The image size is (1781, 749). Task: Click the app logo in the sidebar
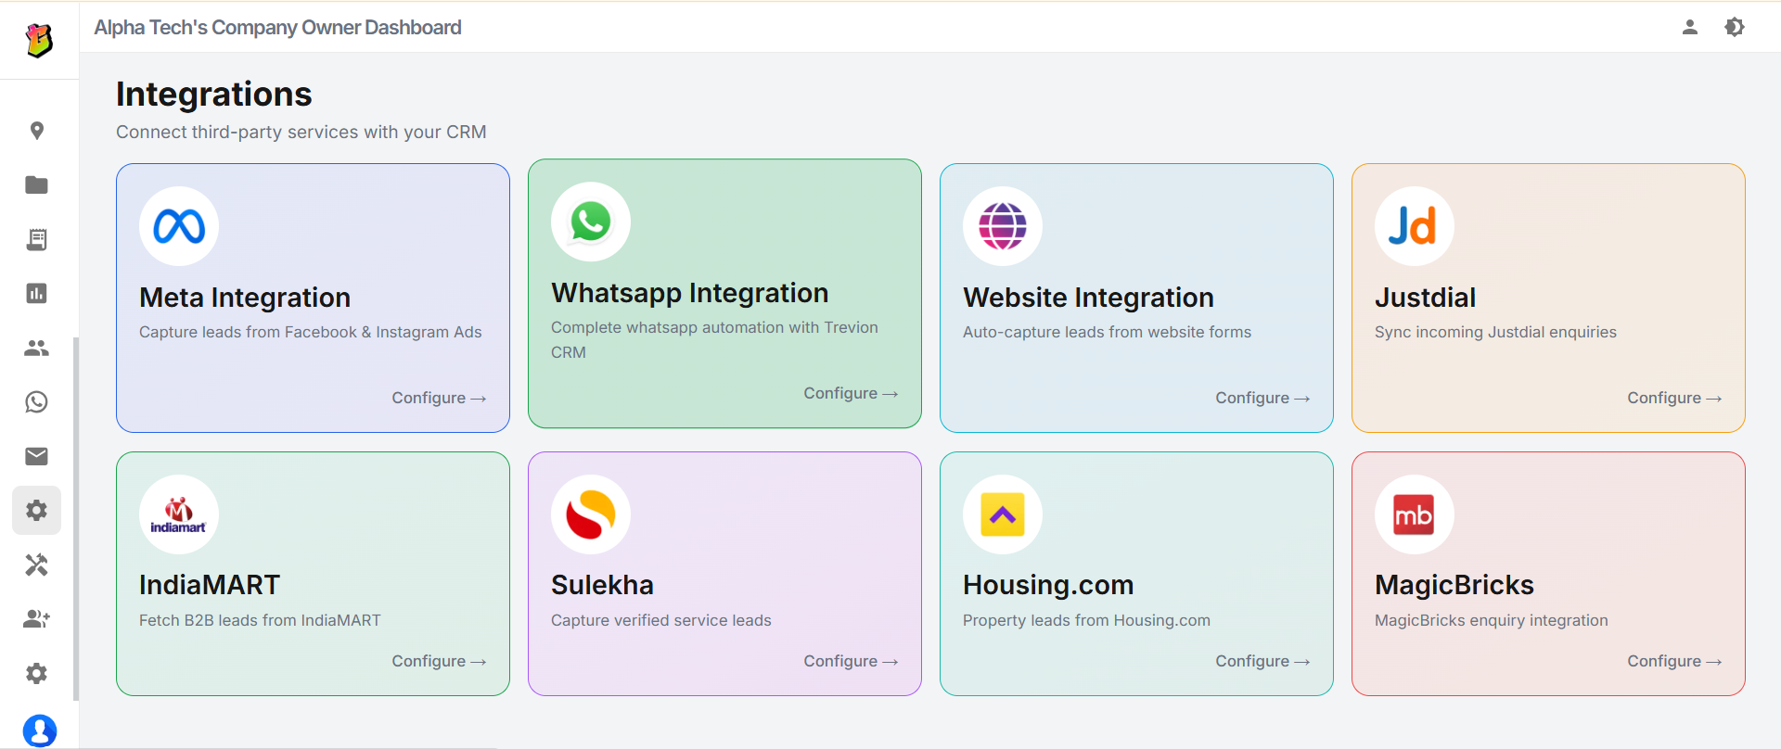[x=39, y=40]
